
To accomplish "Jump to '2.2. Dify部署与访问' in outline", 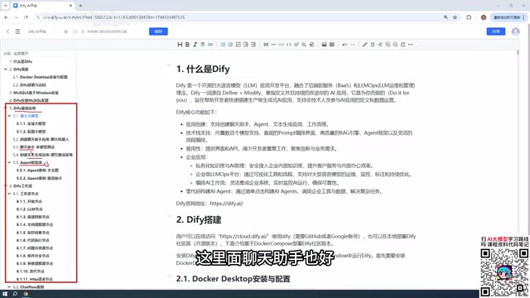I will tap(29, 84).
